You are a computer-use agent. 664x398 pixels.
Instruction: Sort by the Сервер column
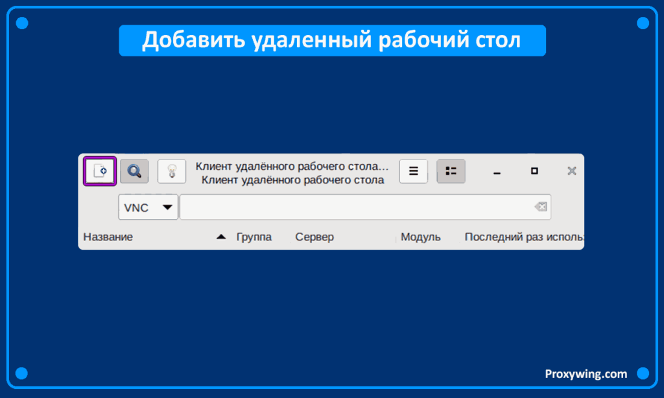coord(314,237)
